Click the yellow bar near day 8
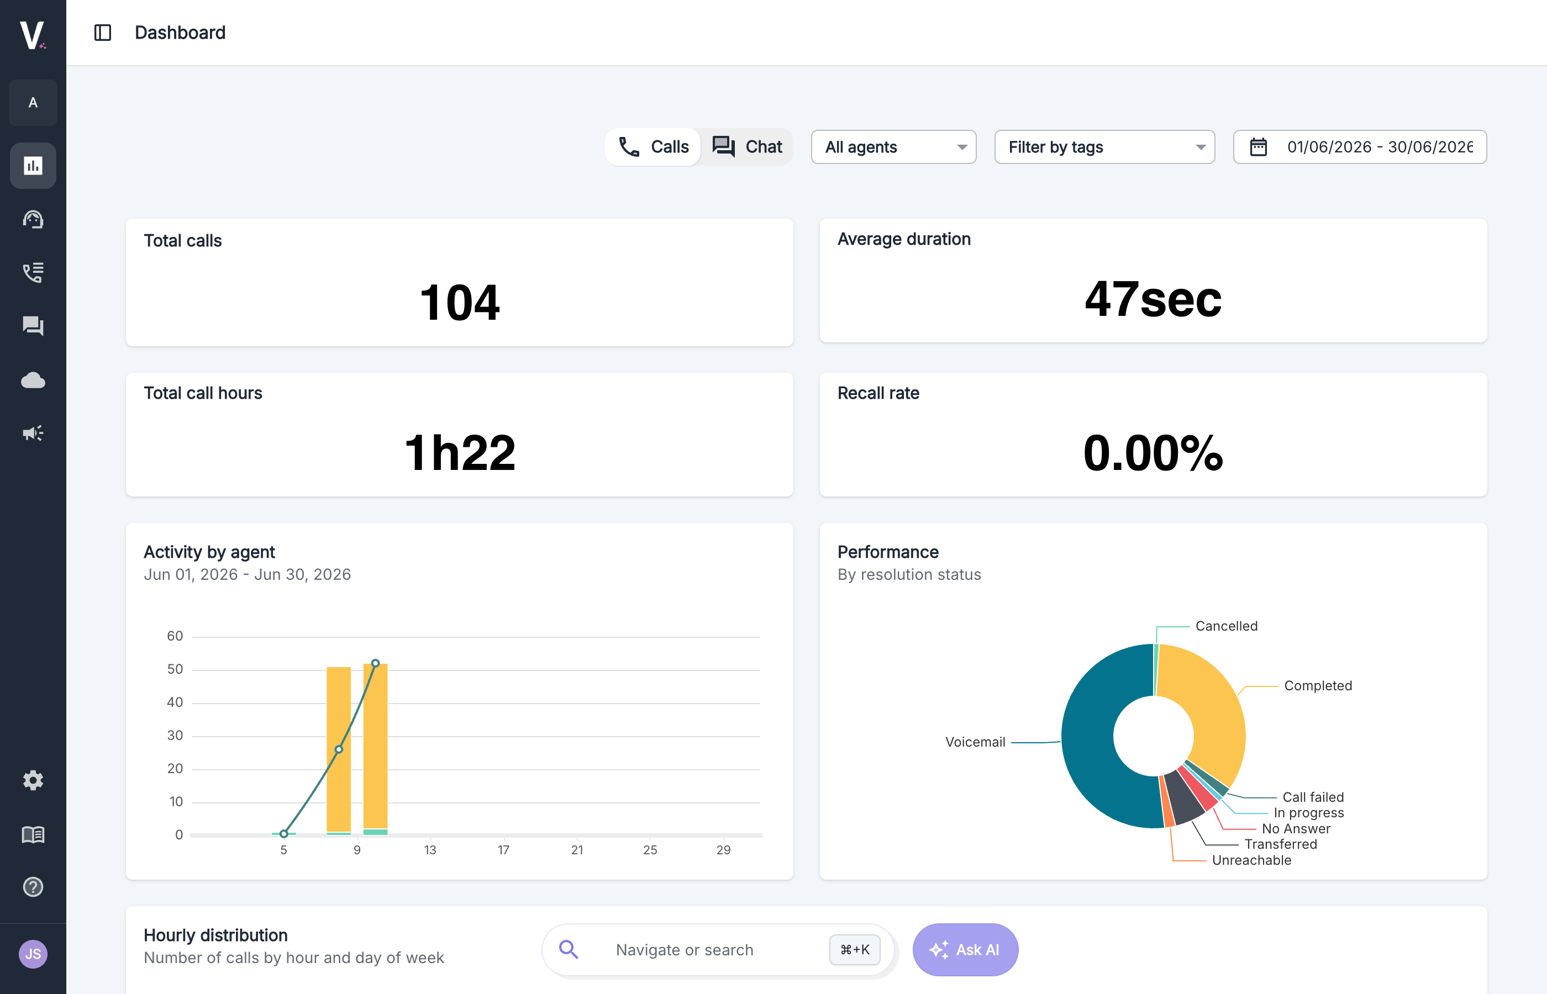Image resolution: width=1547 pixels, height=994 pixels. pyautogui.click(x=338, y=749)
